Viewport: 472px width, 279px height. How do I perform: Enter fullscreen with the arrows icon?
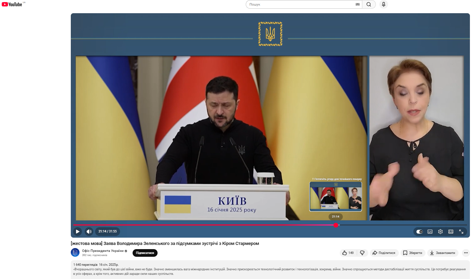pos(461,232)
